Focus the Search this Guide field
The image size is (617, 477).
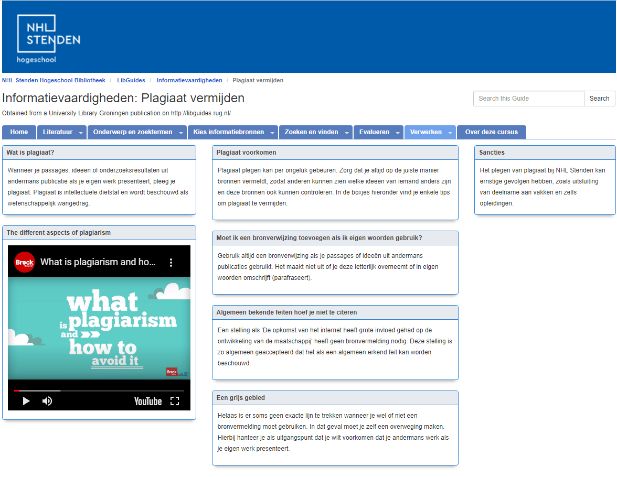(x=528, y=99)
